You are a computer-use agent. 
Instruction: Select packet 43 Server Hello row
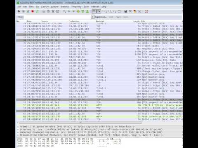[99, 66]
